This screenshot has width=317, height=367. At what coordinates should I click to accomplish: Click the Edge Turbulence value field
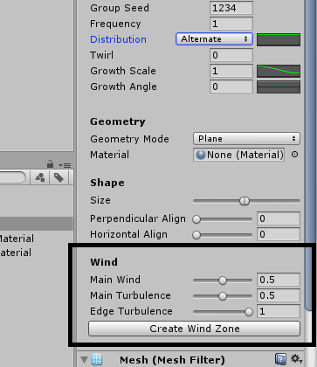point(279,311)
